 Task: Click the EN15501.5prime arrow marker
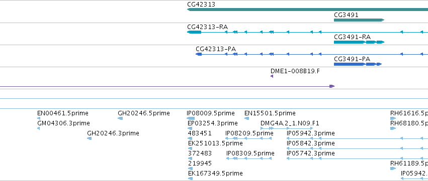pos(246,118)
